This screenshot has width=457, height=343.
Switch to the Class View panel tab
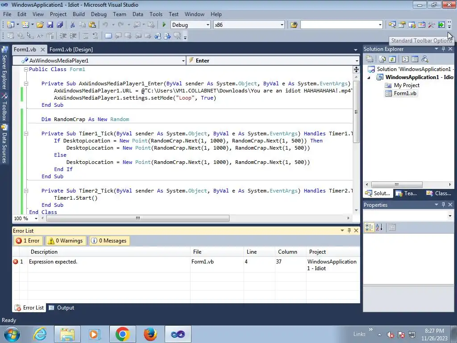[x=439, y=193]
